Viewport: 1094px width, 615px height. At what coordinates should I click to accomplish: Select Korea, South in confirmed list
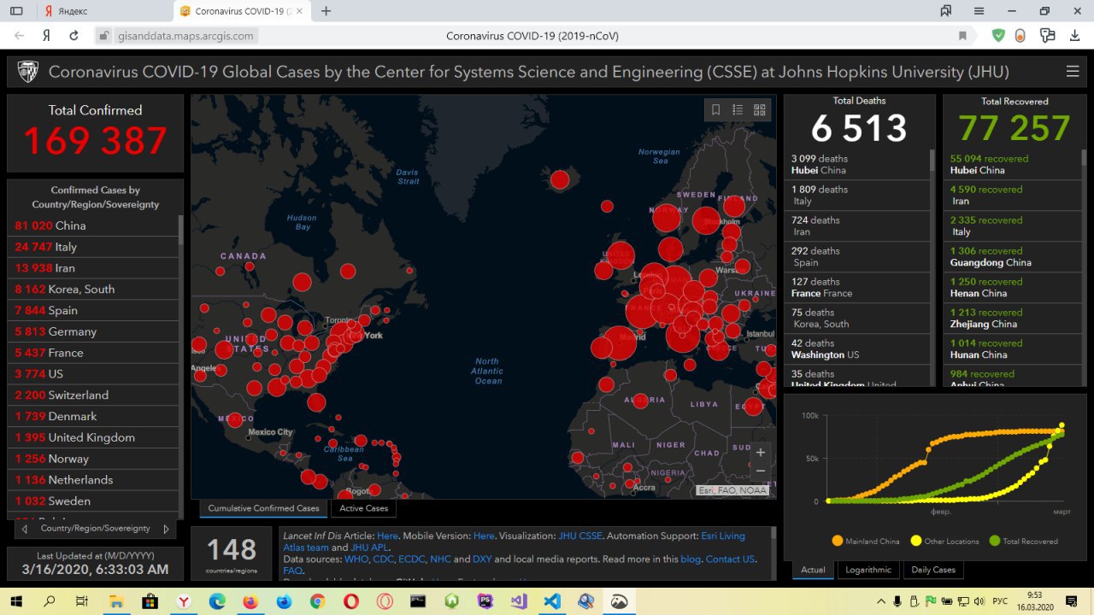point(92,289)
